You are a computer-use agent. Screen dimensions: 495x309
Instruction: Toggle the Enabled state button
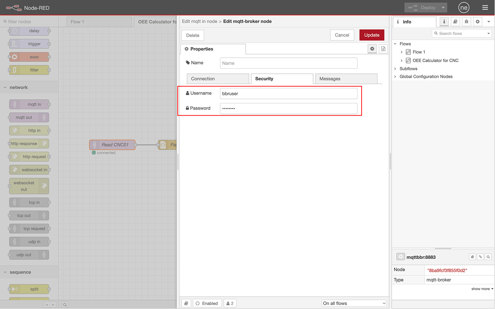(x=207, y=303)
